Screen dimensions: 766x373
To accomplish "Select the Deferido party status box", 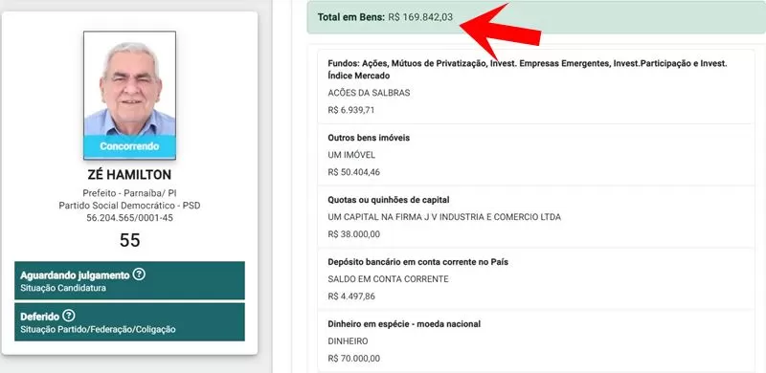I will click(129, 321).
